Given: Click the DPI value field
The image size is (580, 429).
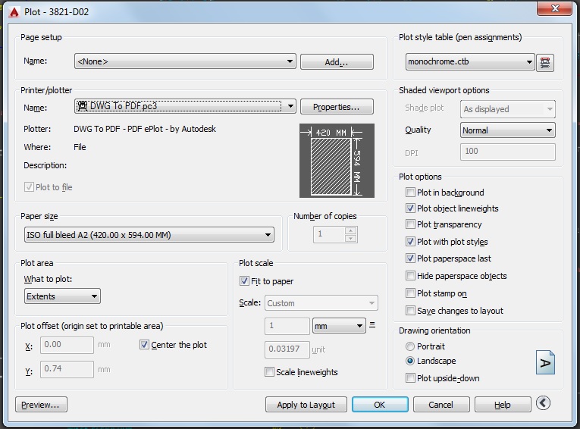Looking at the screenshot, I should 507,152.
